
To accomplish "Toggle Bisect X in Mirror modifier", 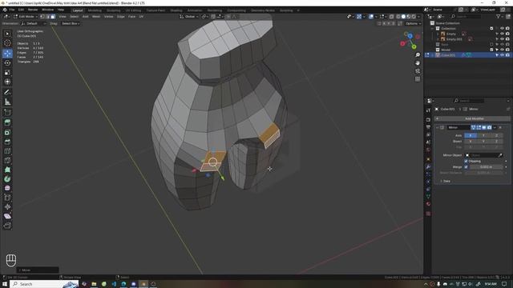I will pyautogui.click(x=471, y=142).
